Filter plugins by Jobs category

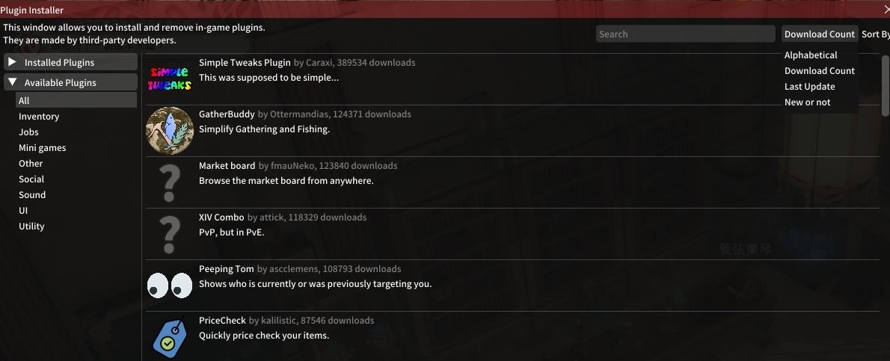point(28,132)
